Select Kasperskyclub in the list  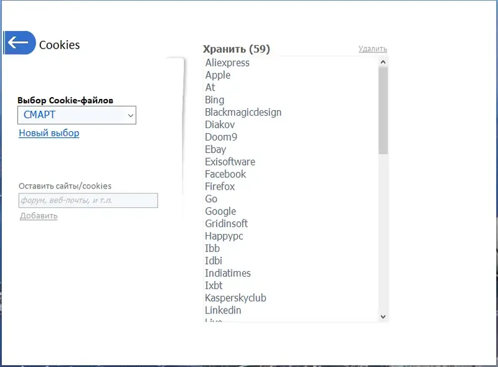tap(235, 298)
